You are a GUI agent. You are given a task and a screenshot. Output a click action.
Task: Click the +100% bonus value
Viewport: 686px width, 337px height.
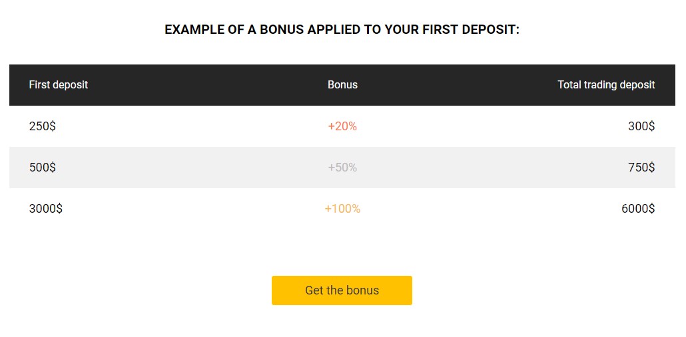tap(342, 209)
